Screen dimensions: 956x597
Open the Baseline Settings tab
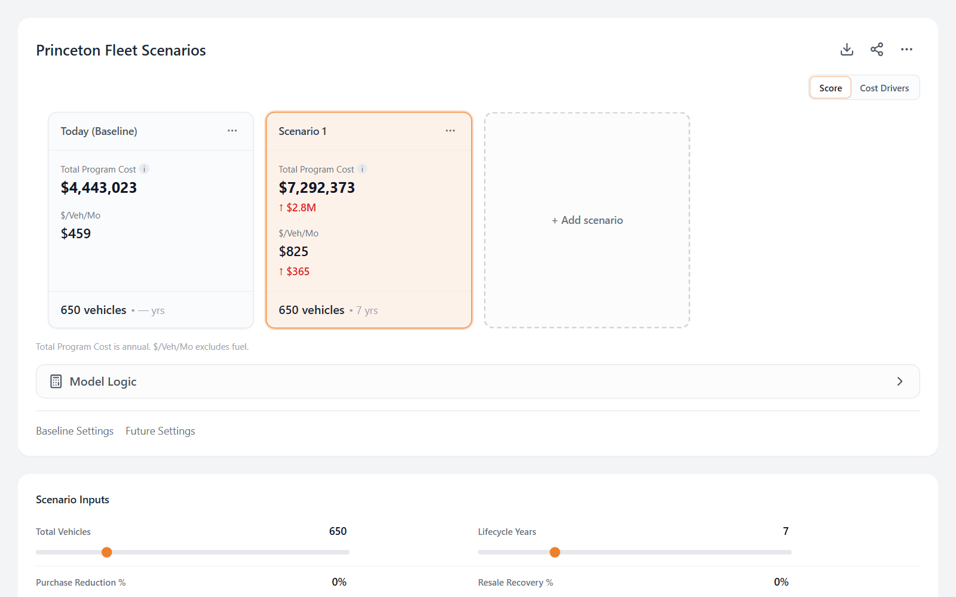click(75, 431)
